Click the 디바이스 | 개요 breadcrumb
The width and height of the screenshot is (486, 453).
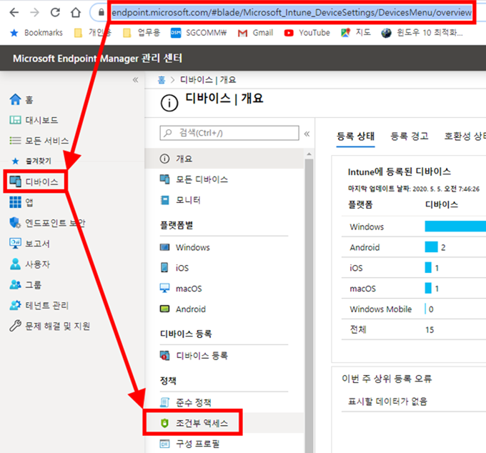208,80
